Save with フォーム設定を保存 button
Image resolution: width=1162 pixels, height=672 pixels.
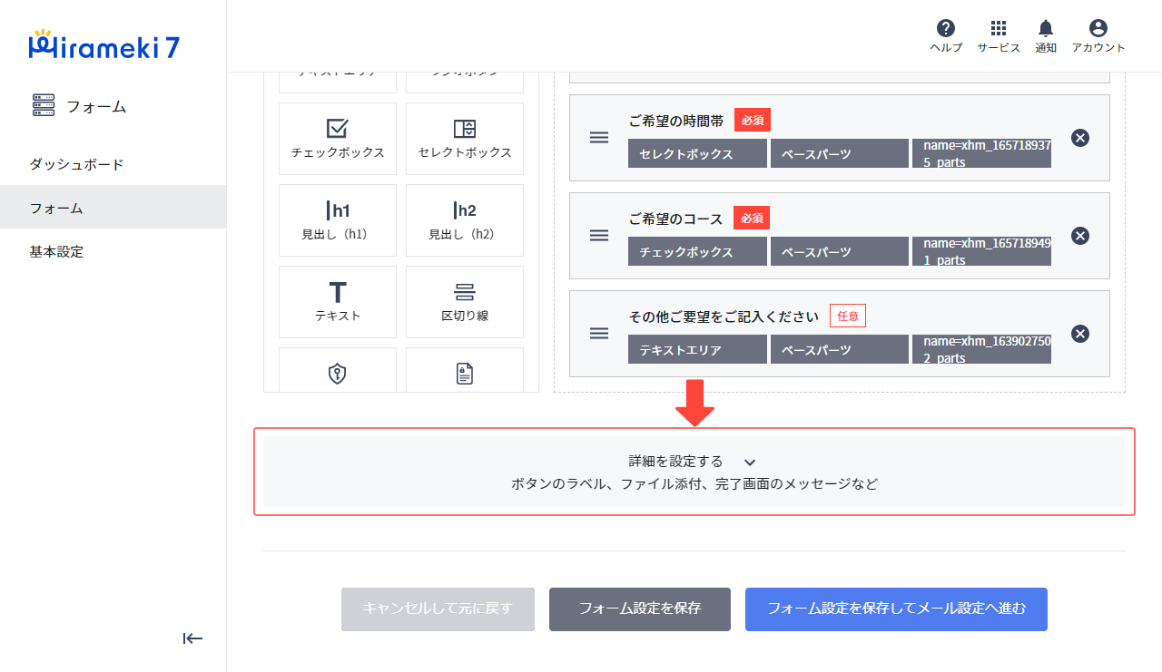[x=639, y=609]
